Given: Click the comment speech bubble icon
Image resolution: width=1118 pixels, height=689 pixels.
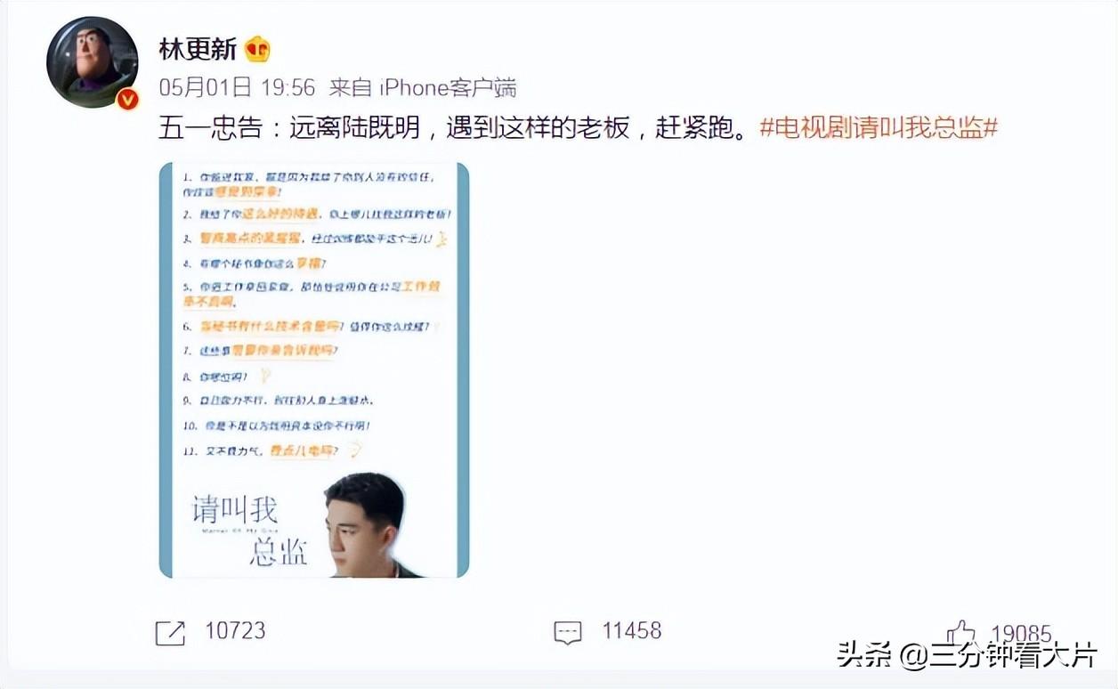Looking at the screenshot, I should pos(567,632).
